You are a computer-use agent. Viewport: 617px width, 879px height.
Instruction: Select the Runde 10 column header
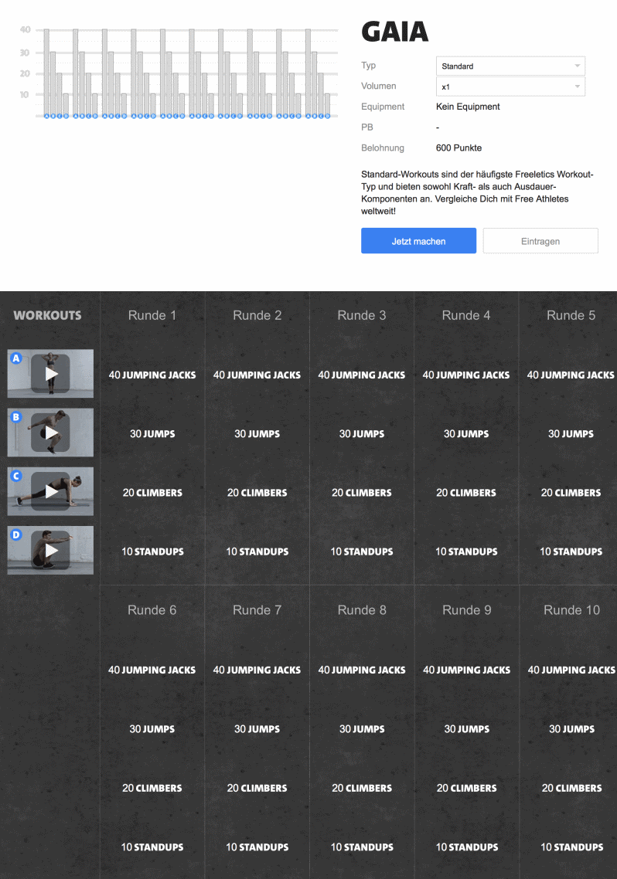pyautogui.click(x=571, y=610)
